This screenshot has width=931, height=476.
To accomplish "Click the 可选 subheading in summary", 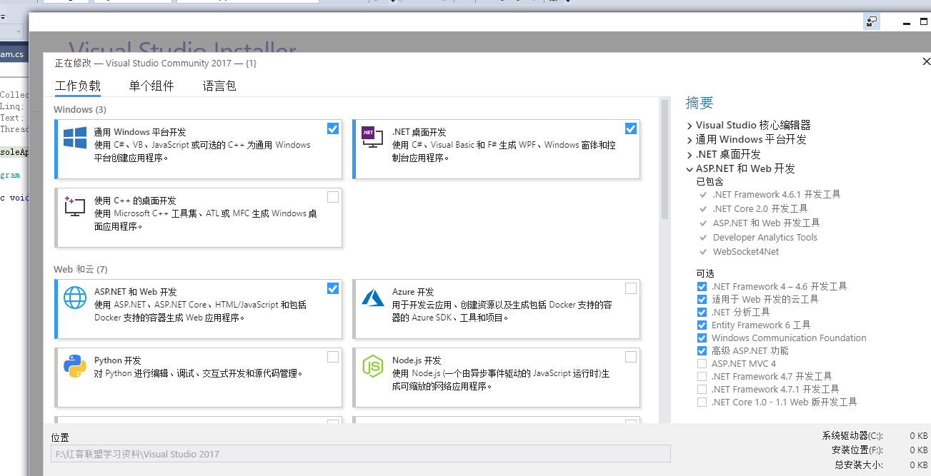I will click(x=705, y=273).
